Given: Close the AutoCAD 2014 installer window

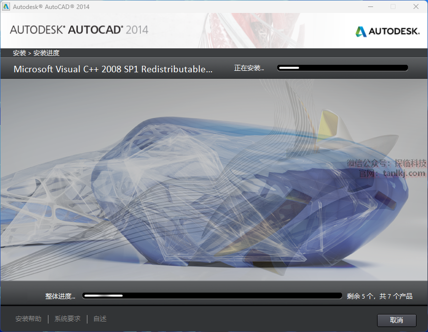Looking at the screenshot, I should coord(416,6).
